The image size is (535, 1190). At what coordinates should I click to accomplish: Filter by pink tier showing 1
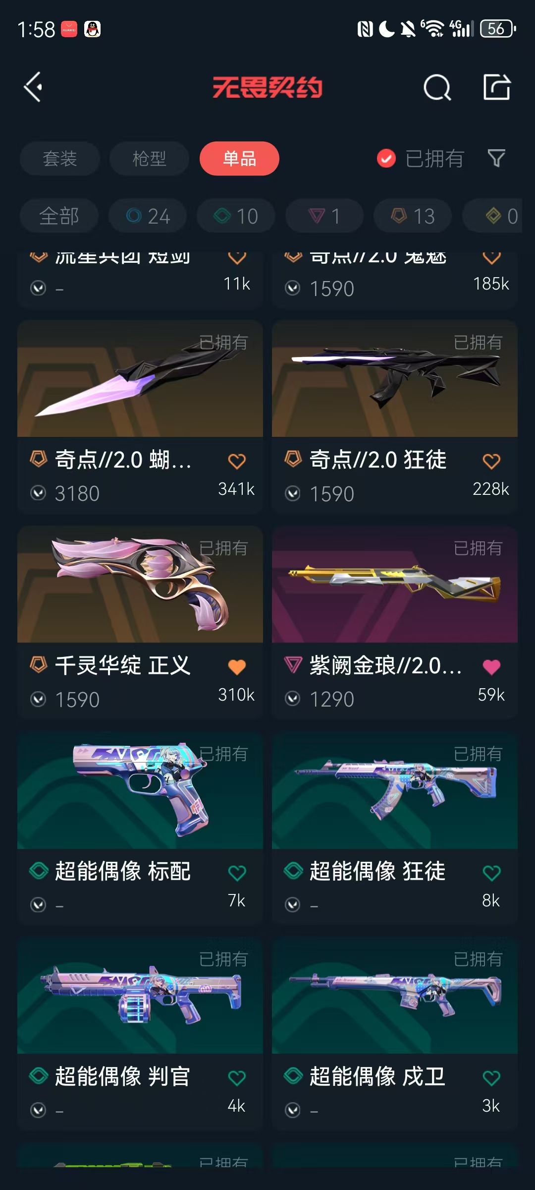tap(324, 216)
